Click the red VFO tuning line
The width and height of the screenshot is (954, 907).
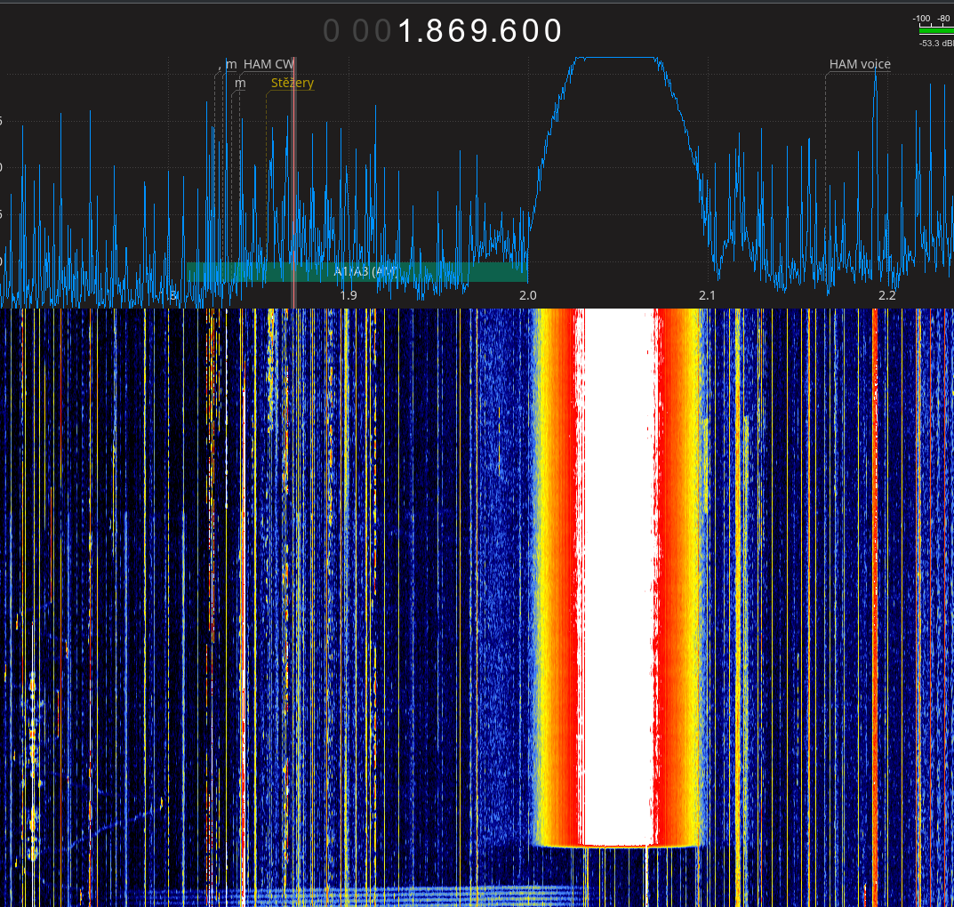[x=293, y=178]
